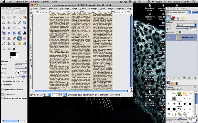
Task: Select the Scale tool
Action: point(4,33)
